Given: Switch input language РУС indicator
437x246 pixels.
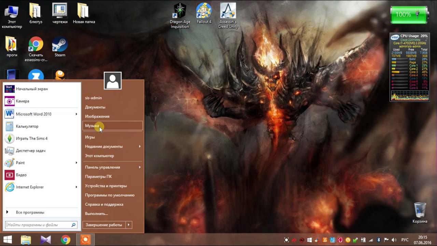Looking at the screenshot, I should pos(405,240).
